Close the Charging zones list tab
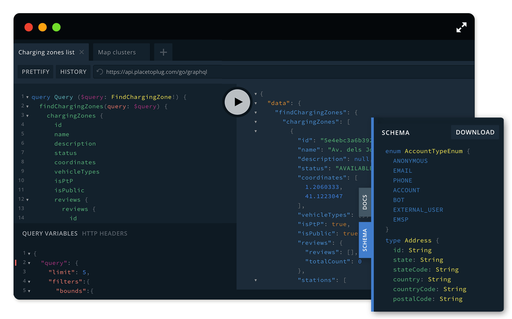 click(x=82, y=52)
